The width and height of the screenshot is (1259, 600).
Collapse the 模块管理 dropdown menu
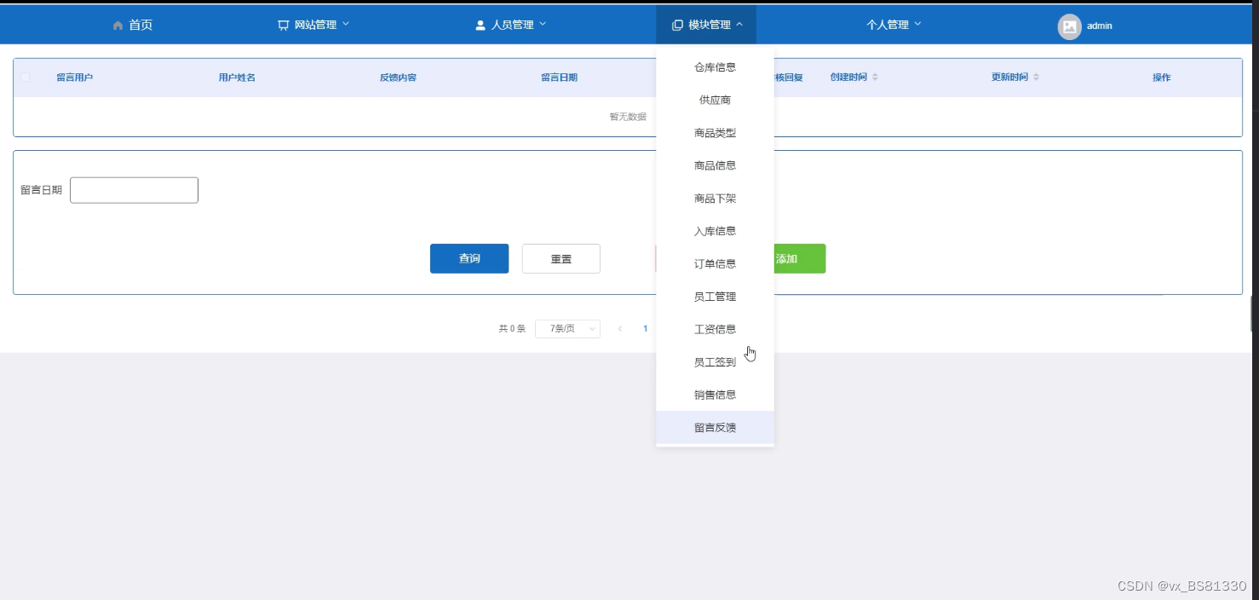coord(739,25)
